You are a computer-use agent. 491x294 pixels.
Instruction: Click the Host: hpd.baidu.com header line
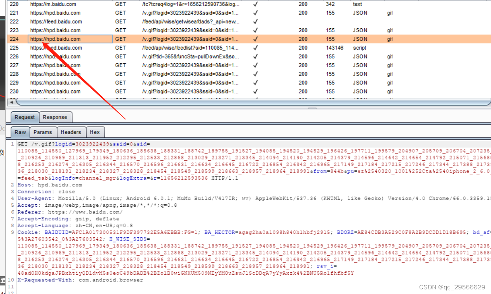[x=50, y=185]
